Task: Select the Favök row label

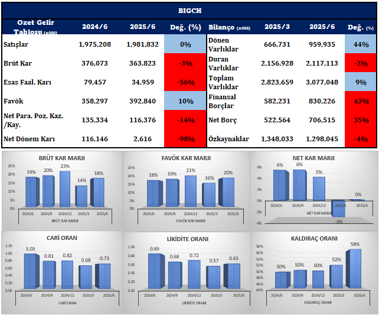Action: click(14, 101)
